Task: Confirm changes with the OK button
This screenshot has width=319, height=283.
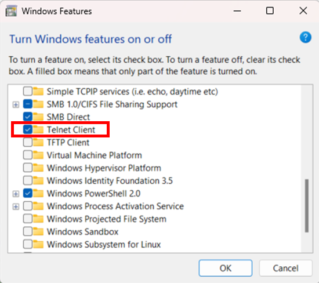Action: click(x=226, y=268)
